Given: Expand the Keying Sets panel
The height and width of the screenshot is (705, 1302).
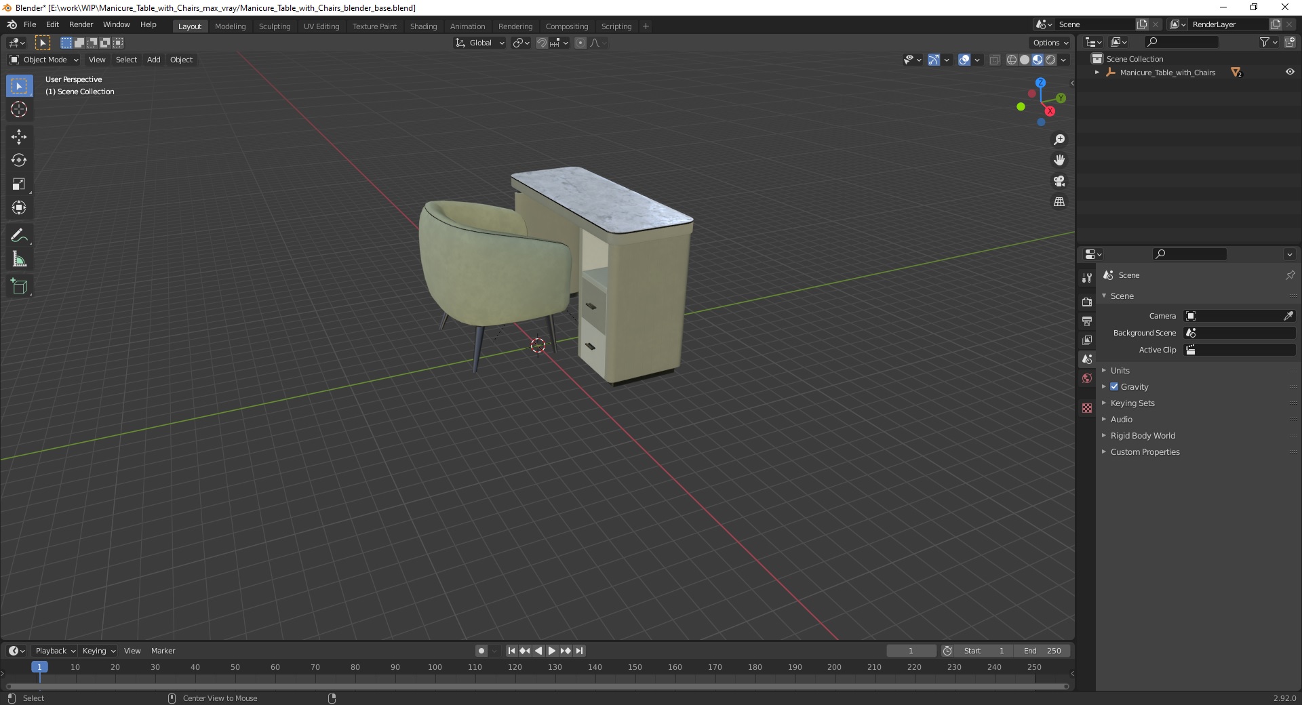Looking at the screenshot, I should click(x=1132, y=403).
